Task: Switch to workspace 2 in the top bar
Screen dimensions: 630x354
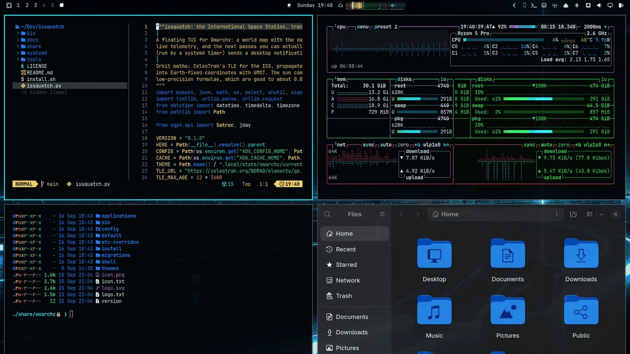Action: (x=27, y=5)
